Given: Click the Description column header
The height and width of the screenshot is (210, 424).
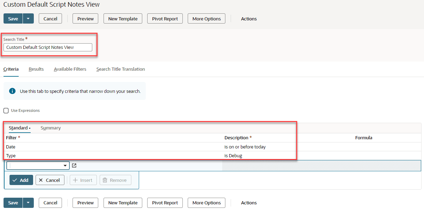Looking at the screenshot, I should (x=238, y=138).
